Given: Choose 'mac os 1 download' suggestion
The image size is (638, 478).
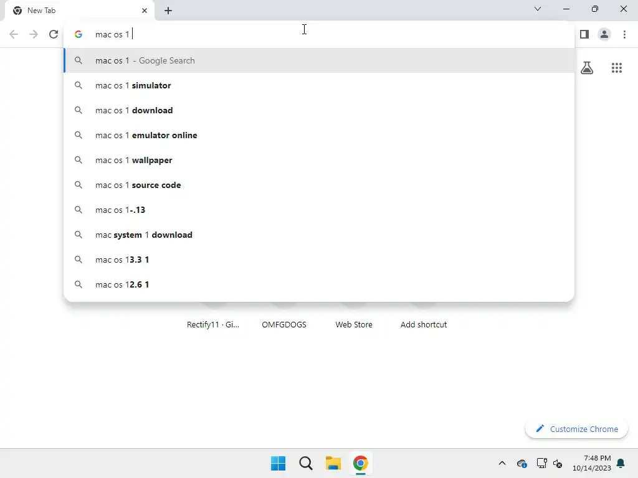Looking at the screenshot, I should pyautogui.click(x=319, y=110).
